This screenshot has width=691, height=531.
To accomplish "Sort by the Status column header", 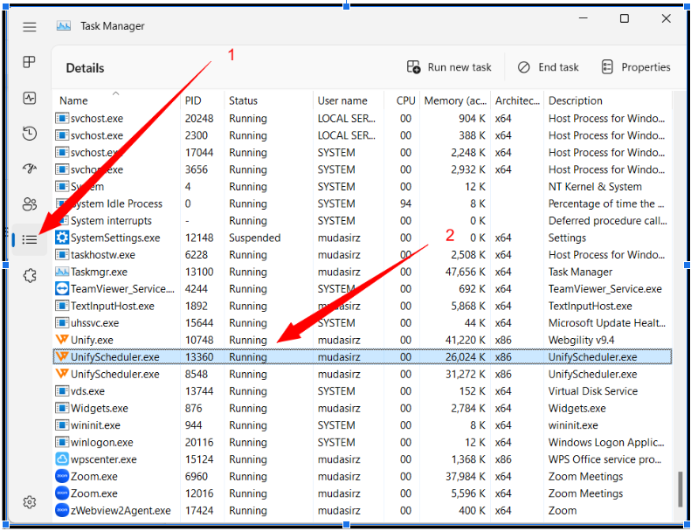I will tap(243, 100).
